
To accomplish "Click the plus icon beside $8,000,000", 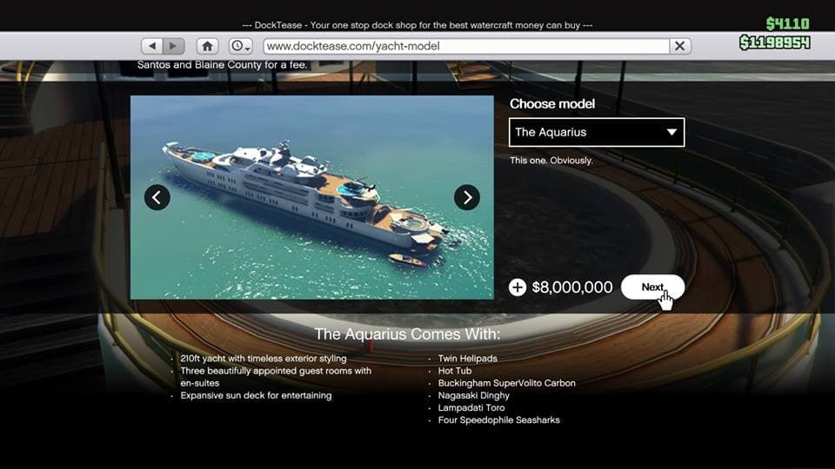I will click(x=518, y=287).
